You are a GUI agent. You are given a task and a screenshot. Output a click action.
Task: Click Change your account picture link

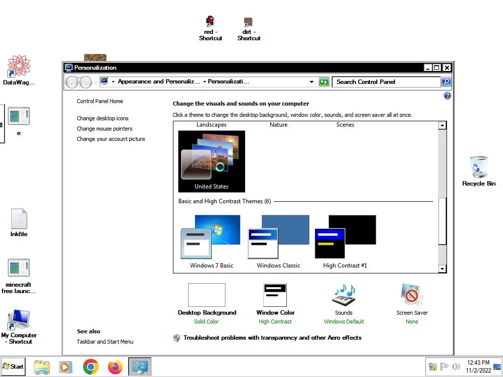click(x=111, y=139)
